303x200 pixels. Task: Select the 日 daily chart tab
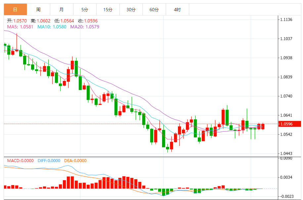[15, 10]
